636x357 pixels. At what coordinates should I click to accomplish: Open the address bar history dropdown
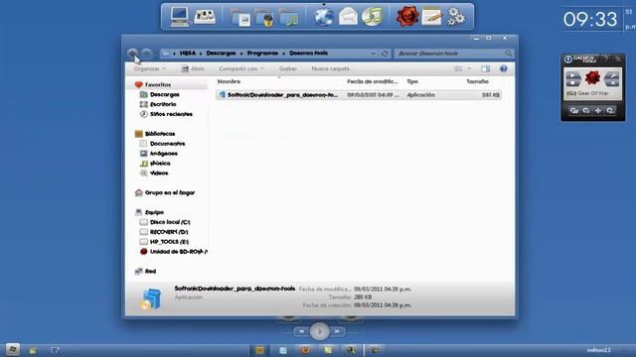(374, 53)
